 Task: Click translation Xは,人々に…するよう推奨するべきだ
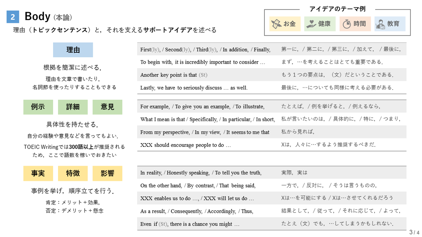point(328,145)
